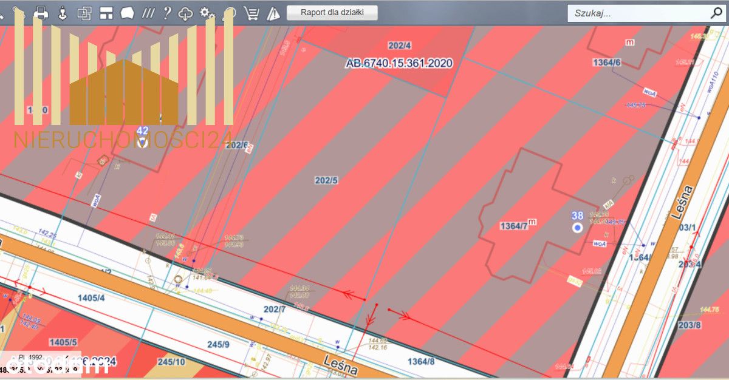Click the cloud download icon

pos(186,13)
